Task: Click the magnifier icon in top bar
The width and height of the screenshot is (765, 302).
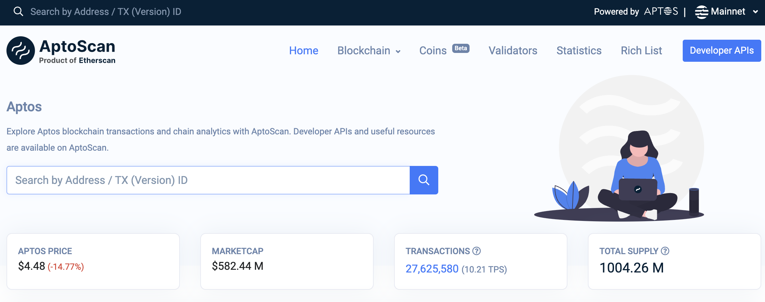Action: 18,12
